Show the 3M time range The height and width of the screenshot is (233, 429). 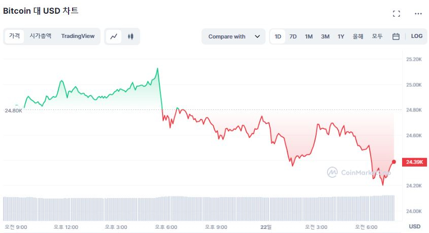click(325, 36)
